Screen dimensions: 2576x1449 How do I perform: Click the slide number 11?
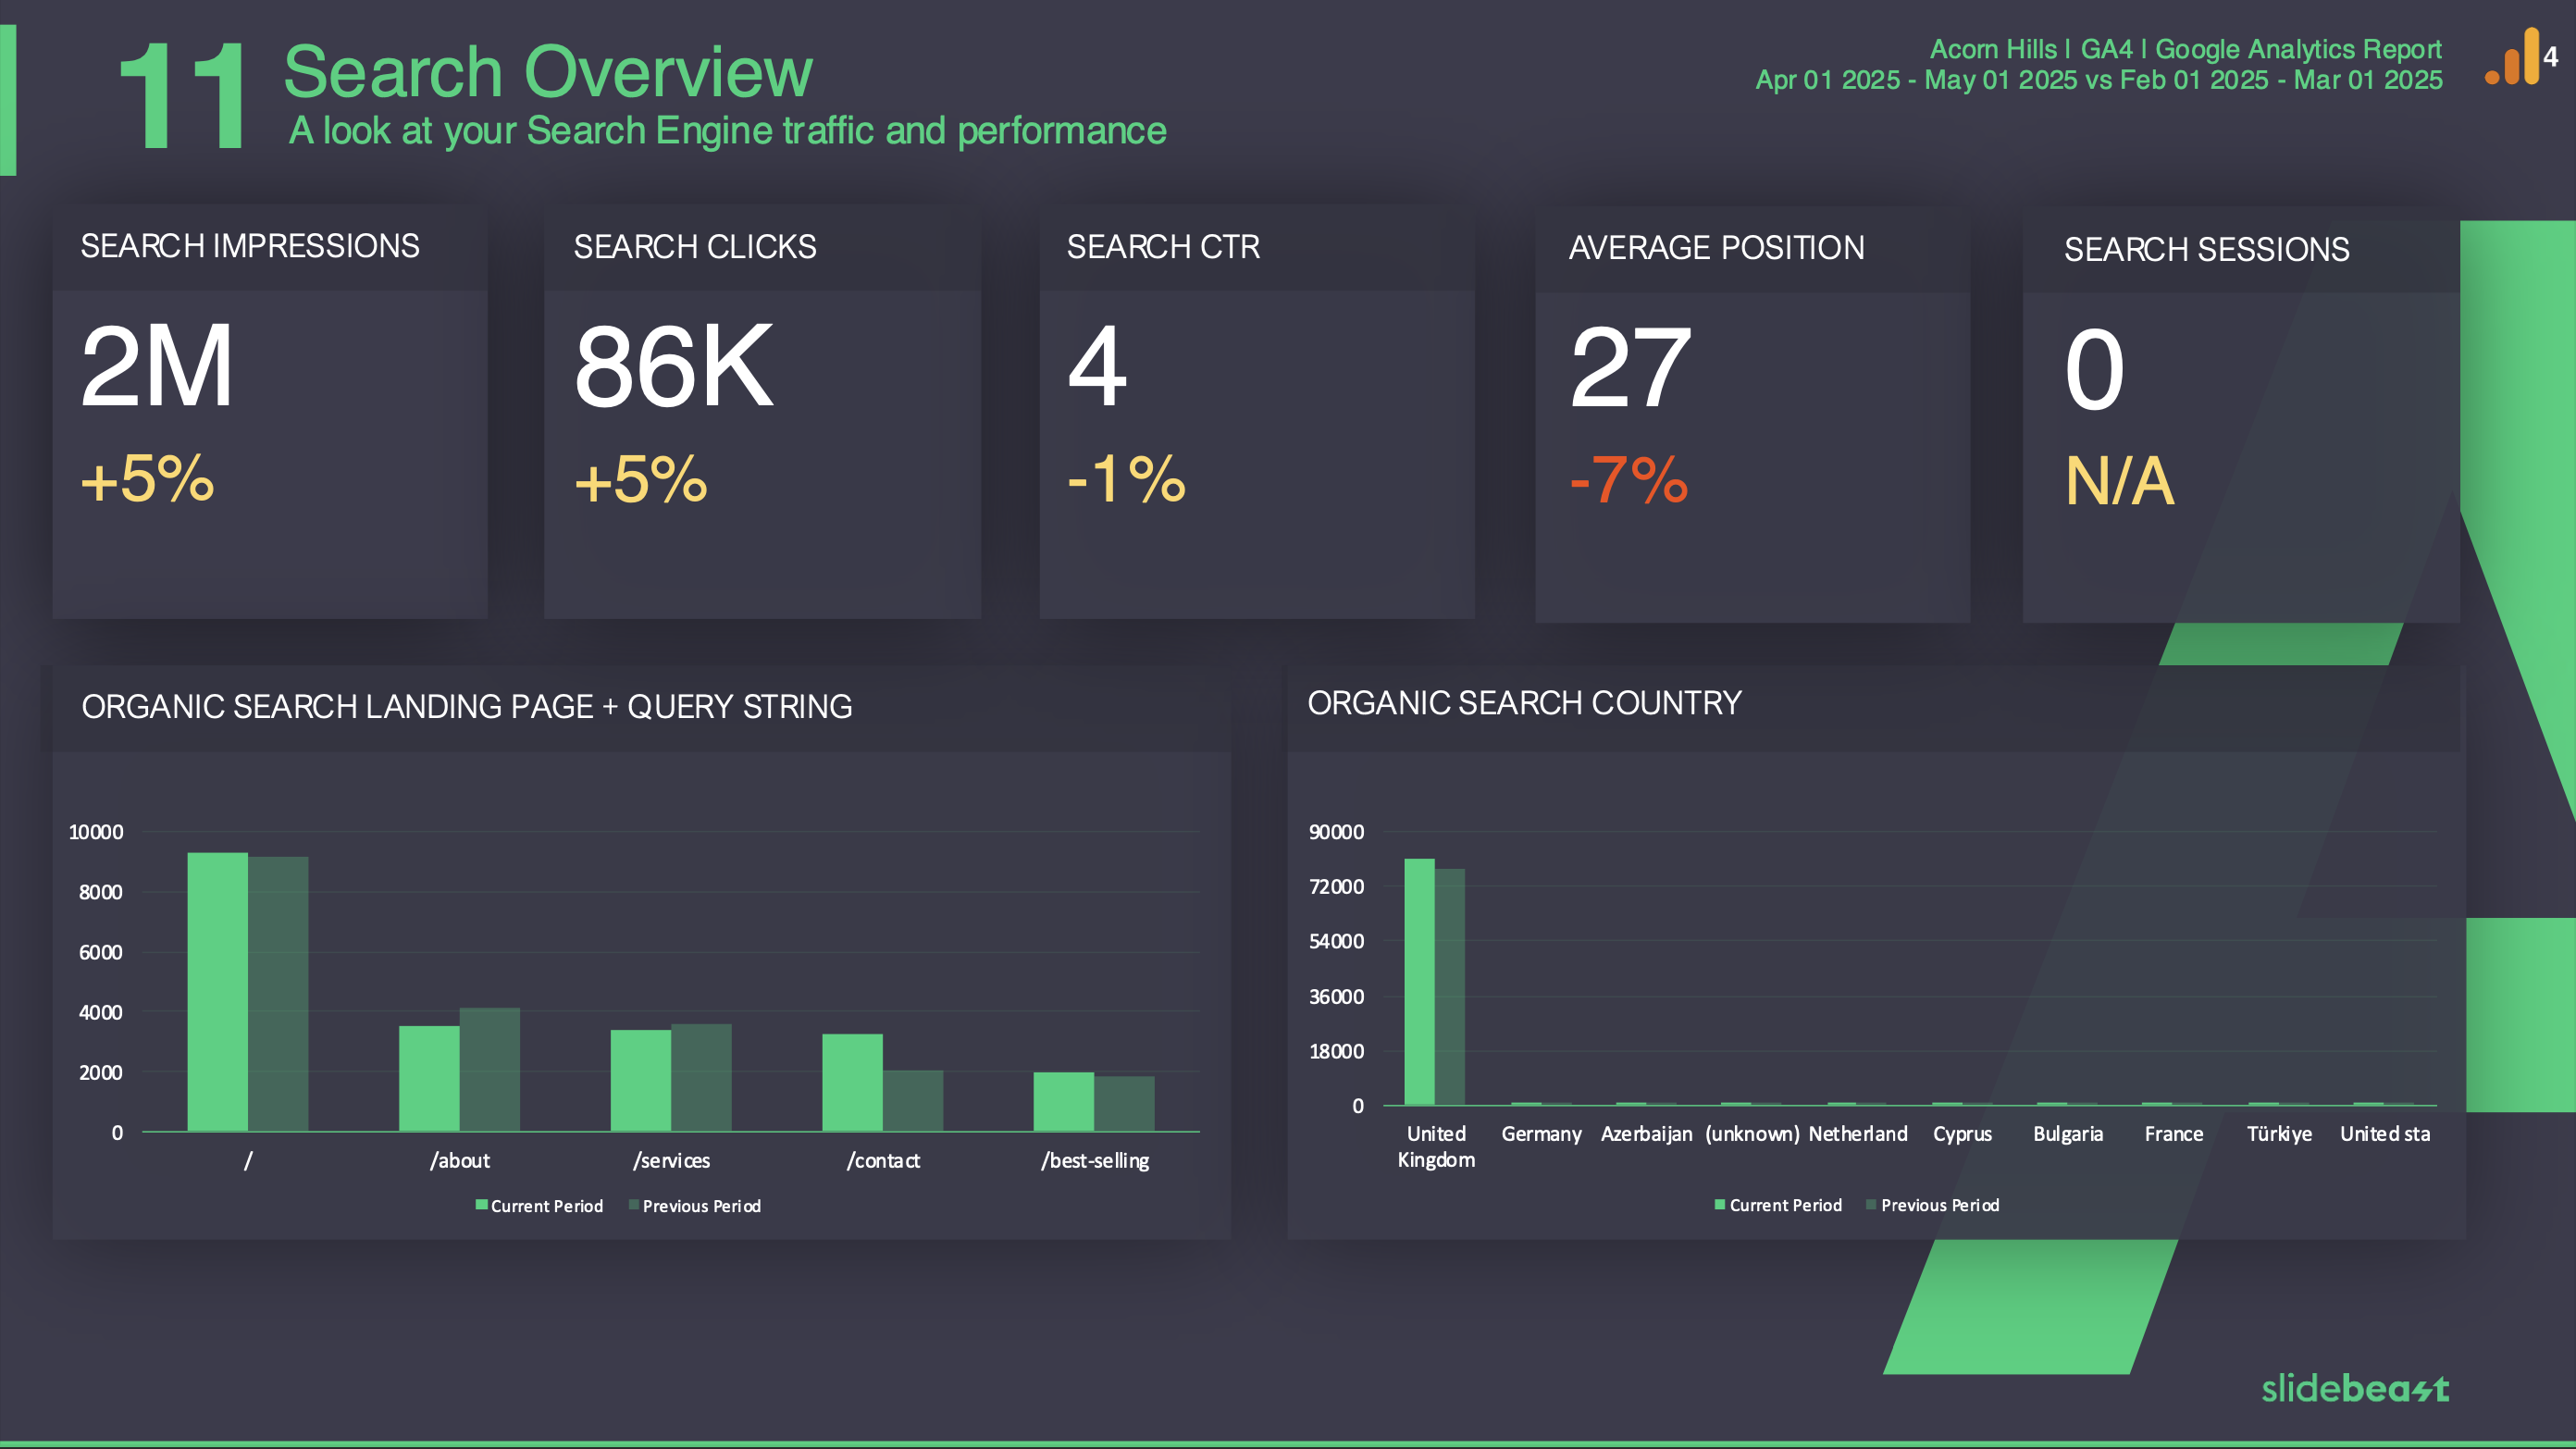pyautogui.click(x=182, y=96)
